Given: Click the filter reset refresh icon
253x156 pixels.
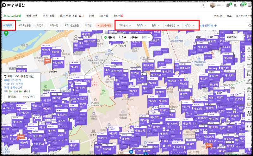Looking at the screenshot, I should (x=250, y=26).
